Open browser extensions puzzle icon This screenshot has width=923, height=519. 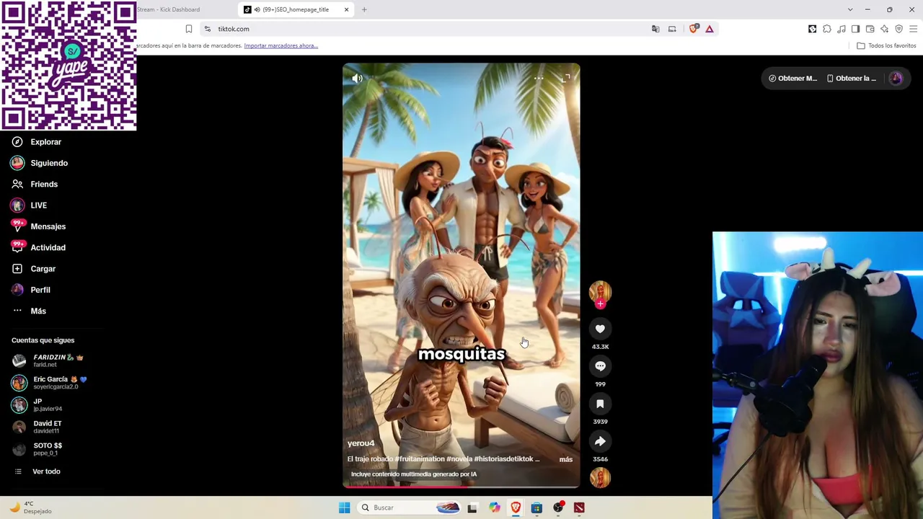tap(827, 29)
